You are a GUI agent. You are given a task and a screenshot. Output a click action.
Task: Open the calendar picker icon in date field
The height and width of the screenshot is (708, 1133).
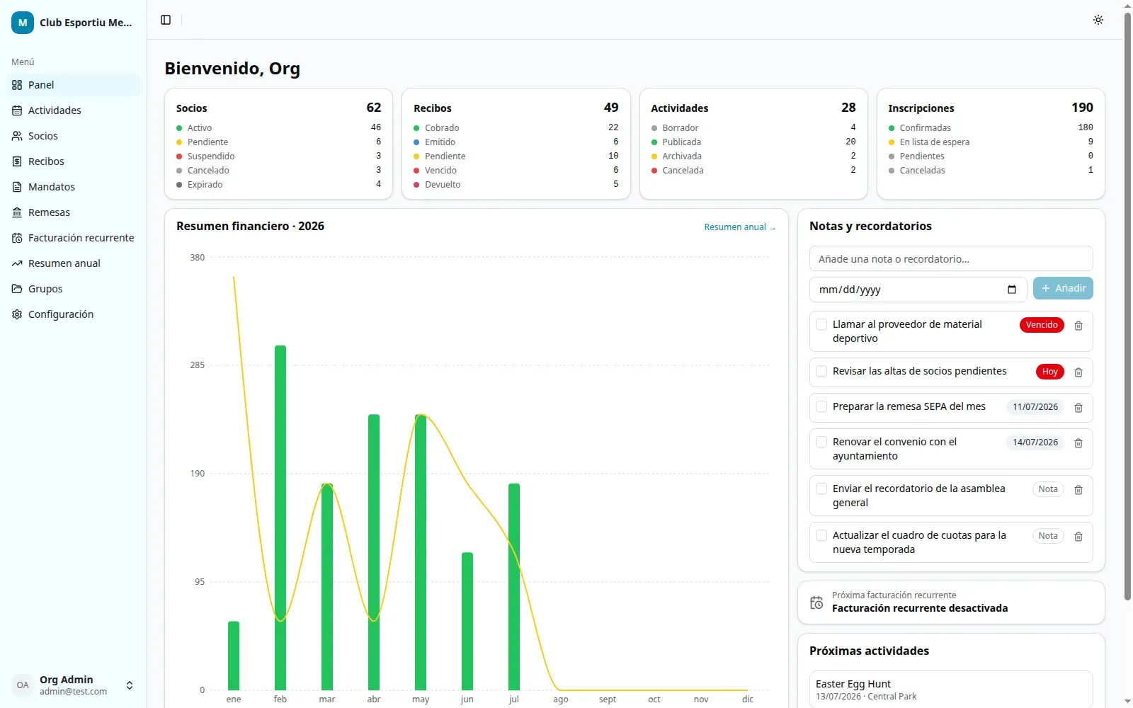[x=1012, y=290]
